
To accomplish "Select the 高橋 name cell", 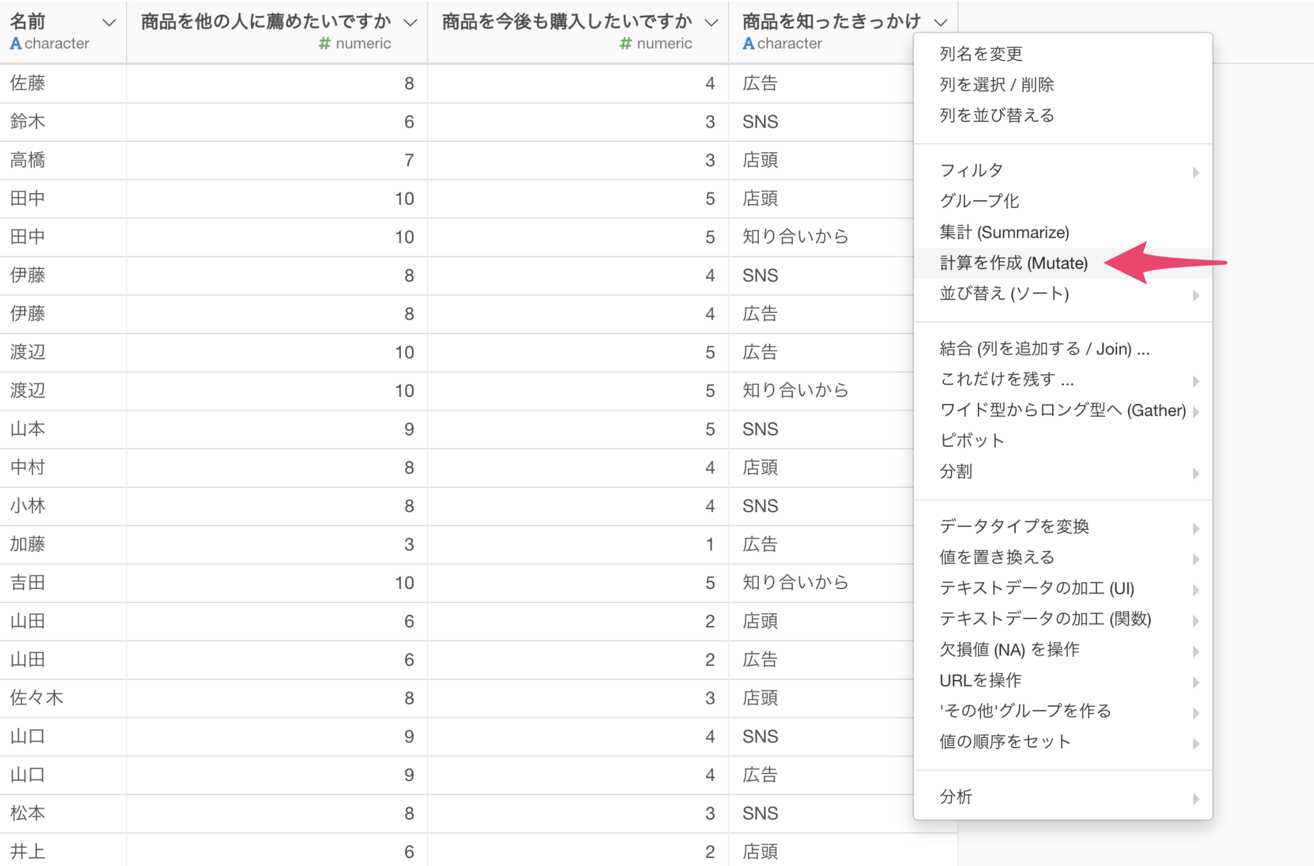I will pos(63,160).
